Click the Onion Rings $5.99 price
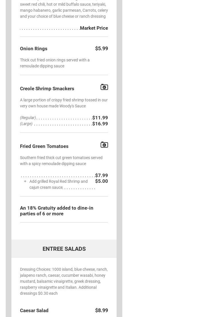This screenshot has width=220, height=317. [101, 49]
